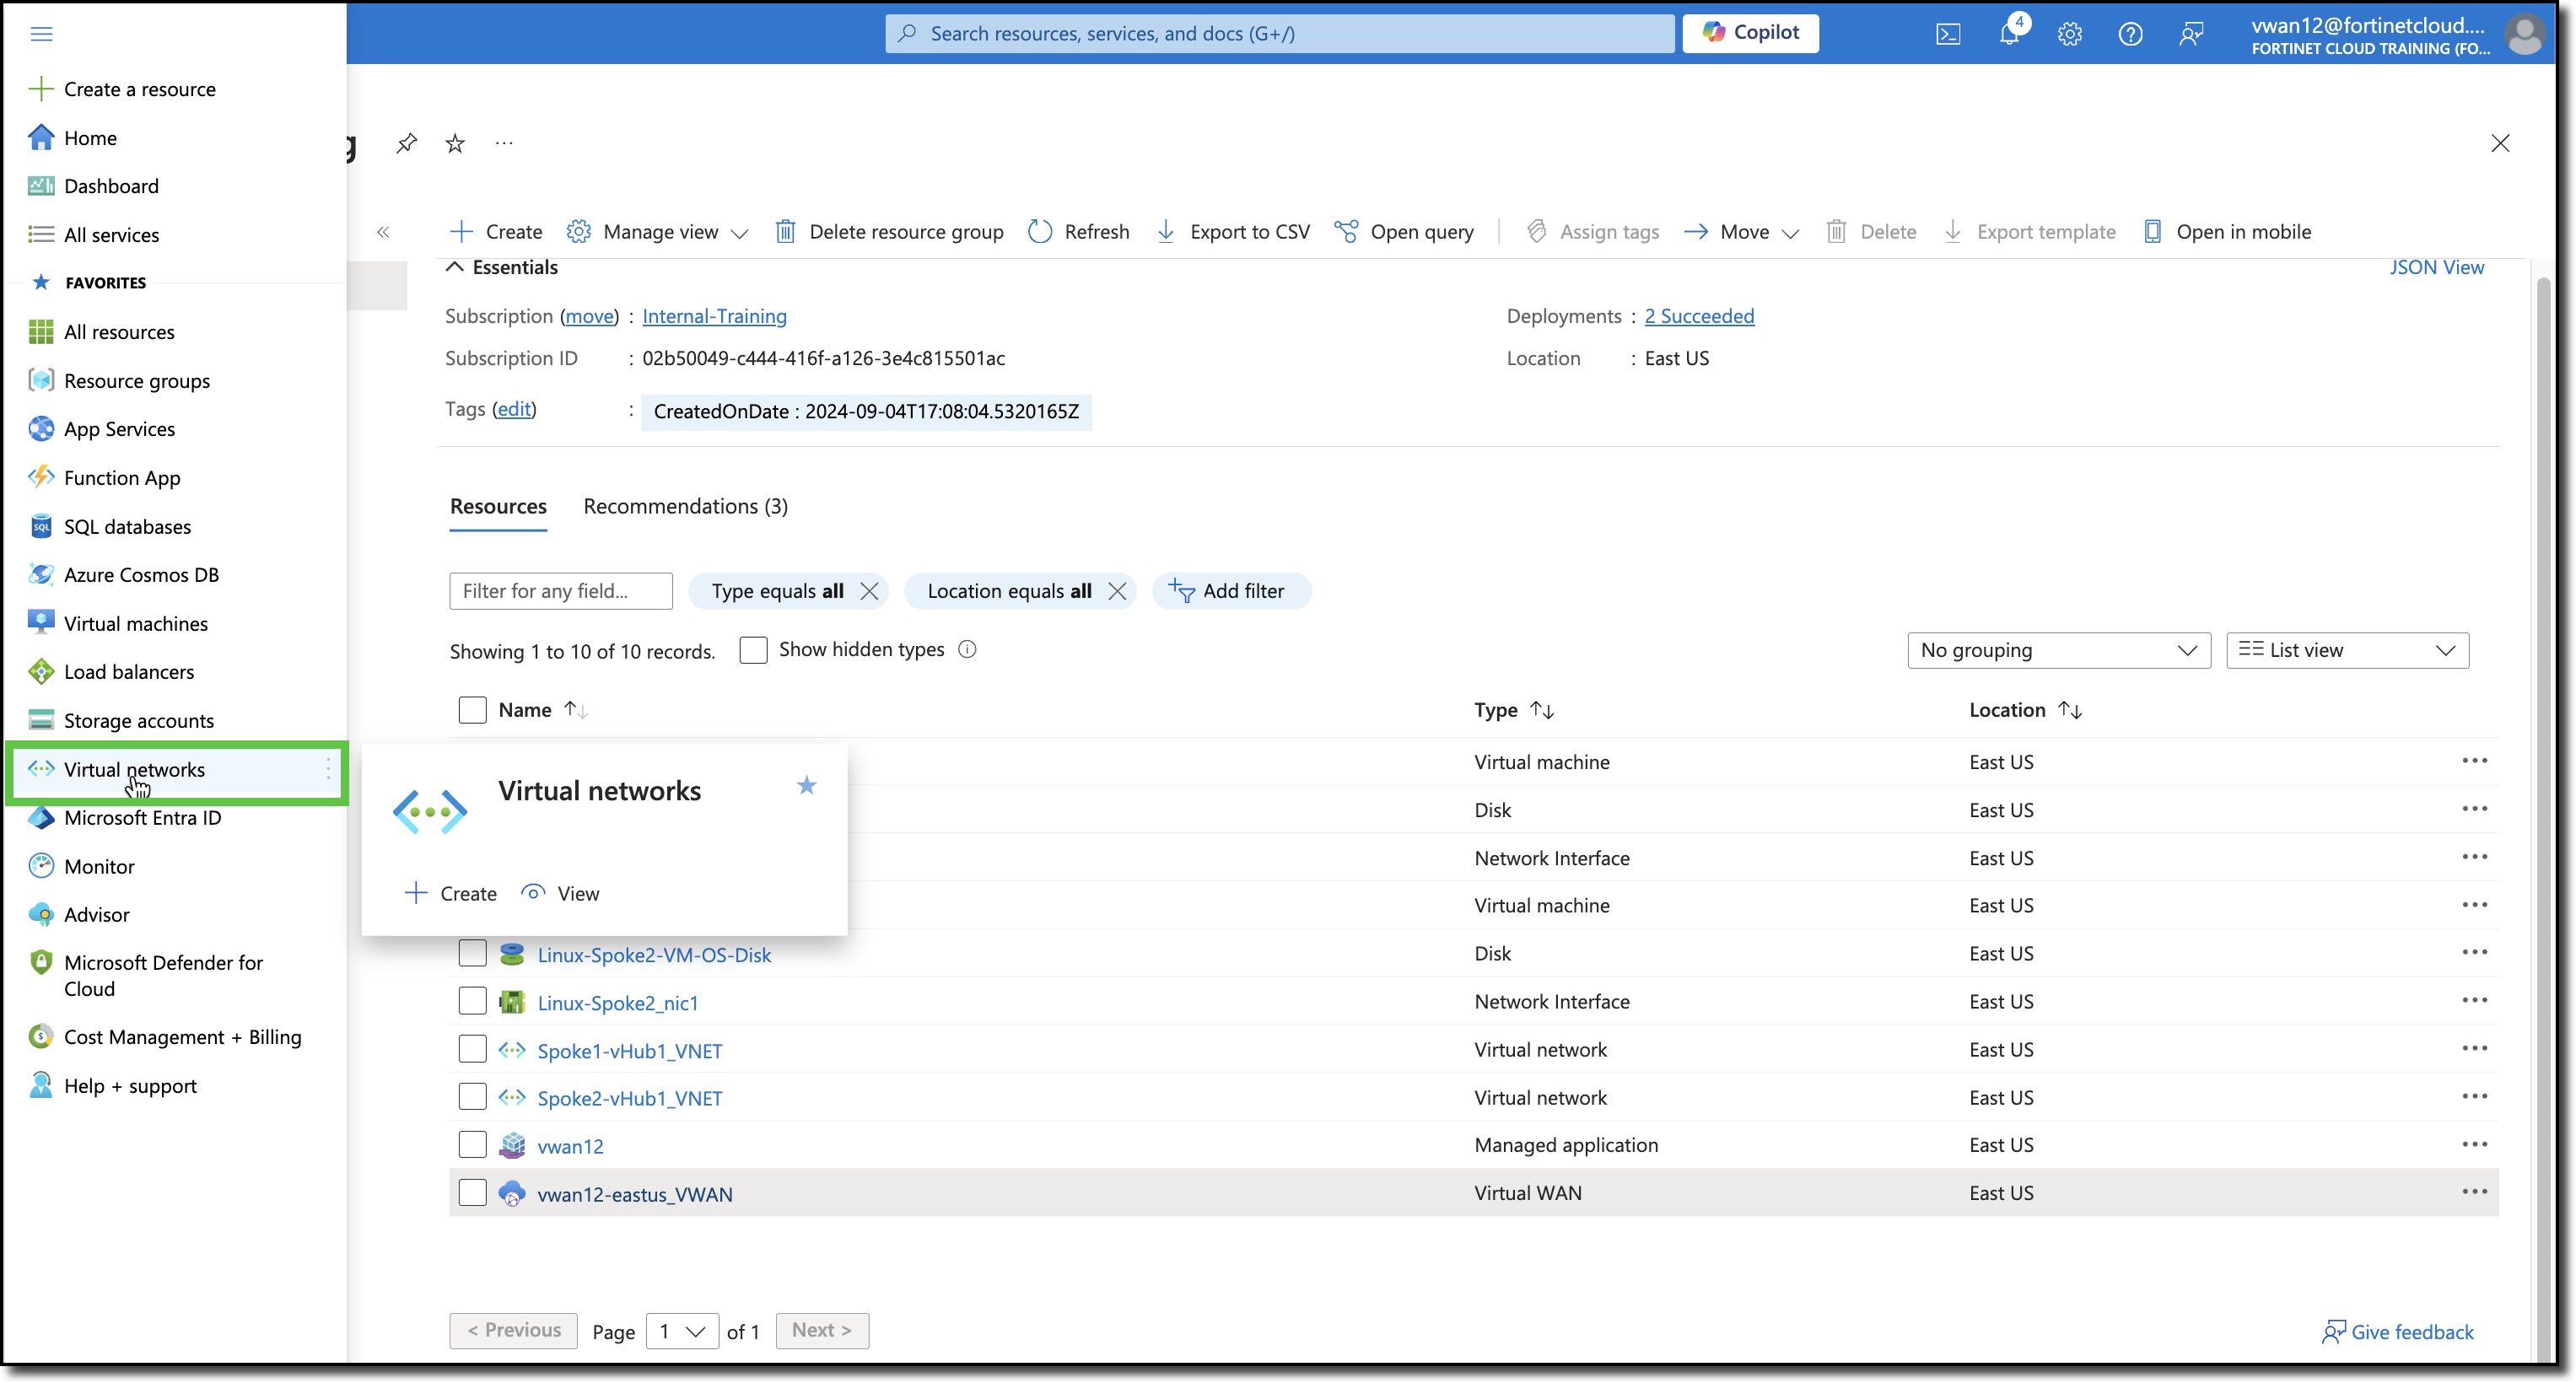
Task: Pin resource group to dashboard
Action: click(406, 143)
